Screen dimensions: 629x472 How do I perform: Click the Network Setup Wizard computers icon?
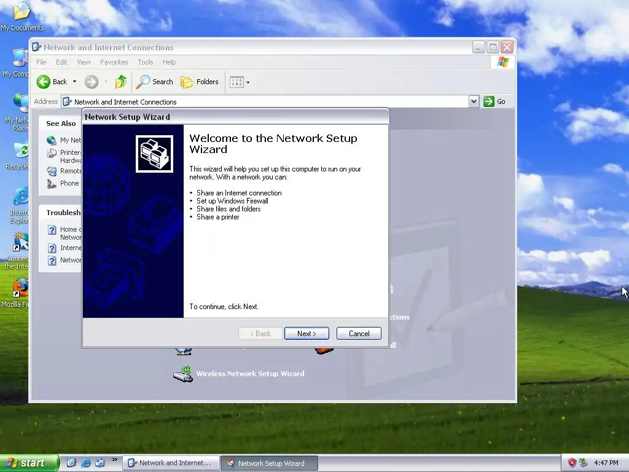[154, 154]
